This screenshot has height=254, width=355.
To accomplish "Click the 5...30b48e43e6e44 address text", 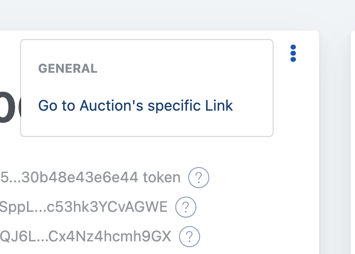I will [70, 178].
